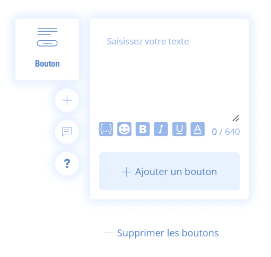Insert a variable with the curly braces icon
This screenshot has height=257, width=271.
106,129
